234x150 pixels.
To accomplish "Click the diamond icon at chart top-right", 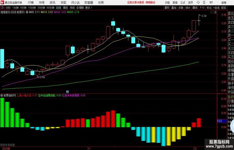I will point(211,12).
